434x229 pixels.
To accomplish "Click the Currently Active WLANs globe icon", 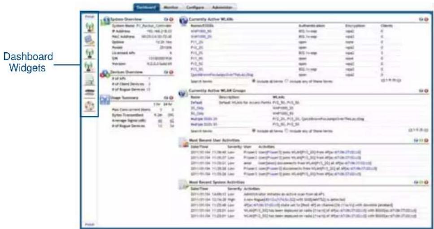I will pos(184,21).
